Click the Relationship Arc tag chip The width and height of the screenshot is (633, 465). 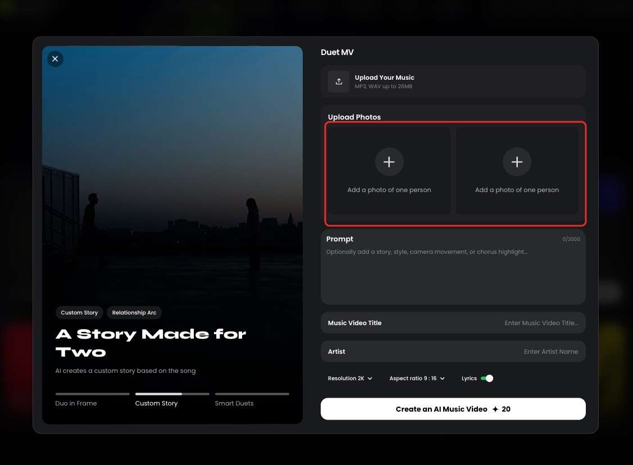134,312
